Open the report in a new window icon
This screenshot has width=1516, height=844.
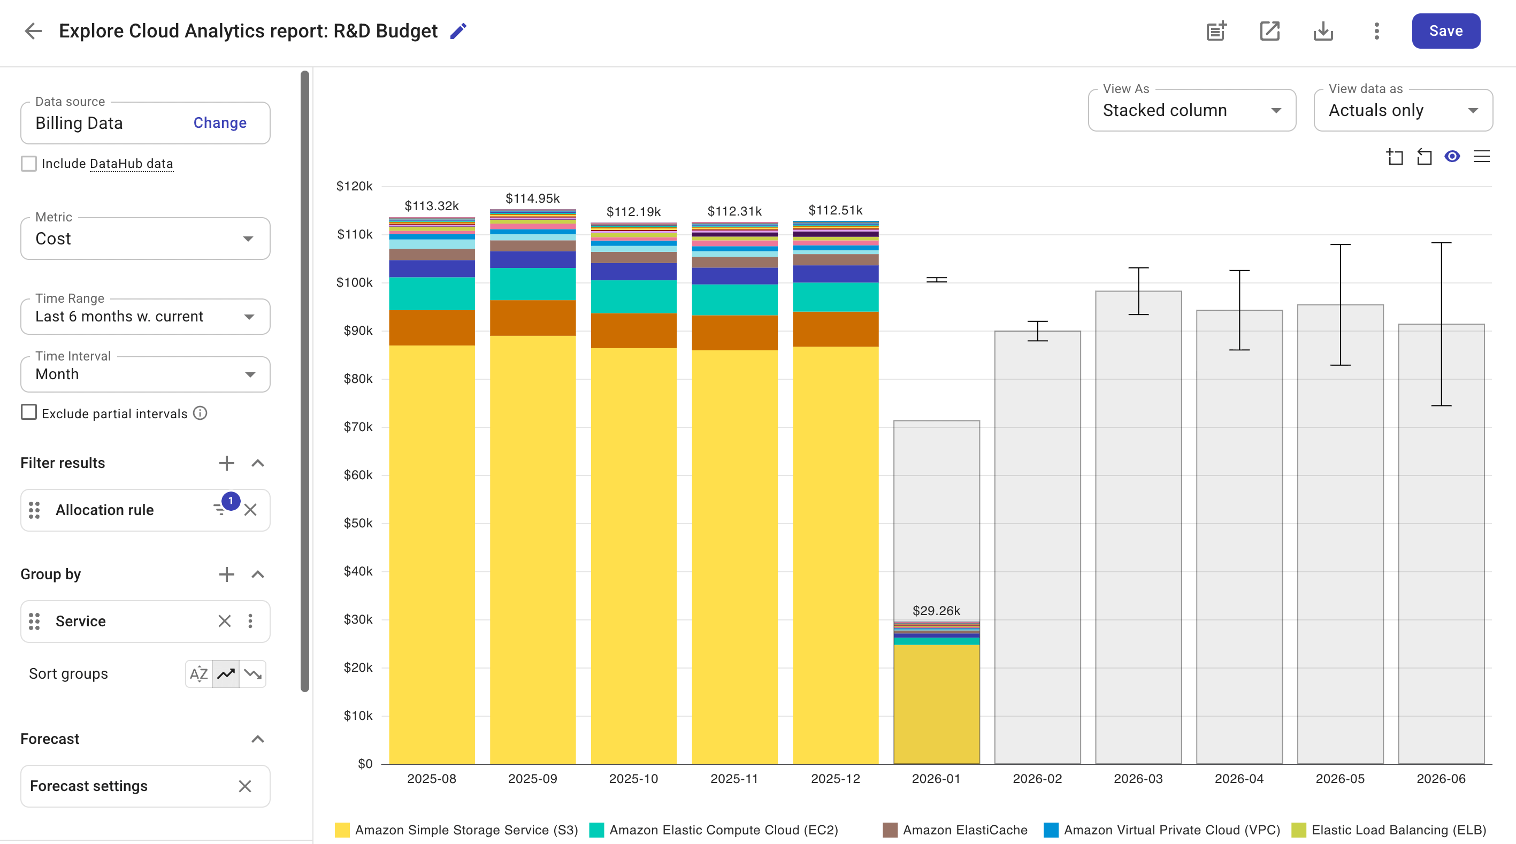coord(1269,30)
